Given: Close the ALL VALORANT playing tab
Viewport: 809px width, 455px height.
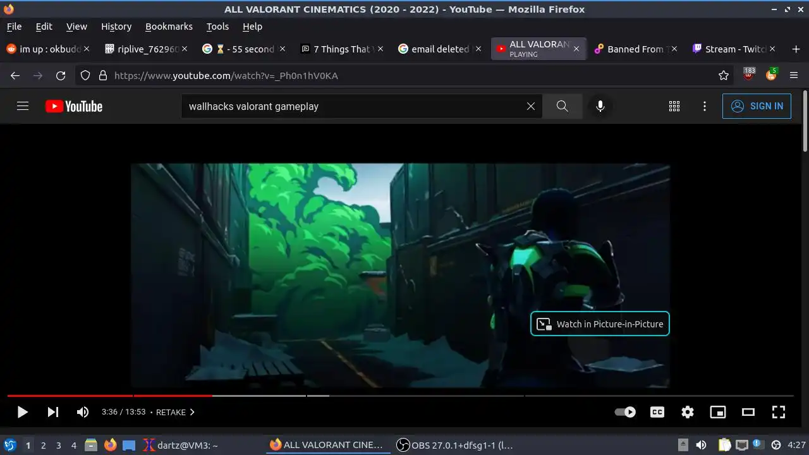Looking at the screenshot, I should 576,49.
